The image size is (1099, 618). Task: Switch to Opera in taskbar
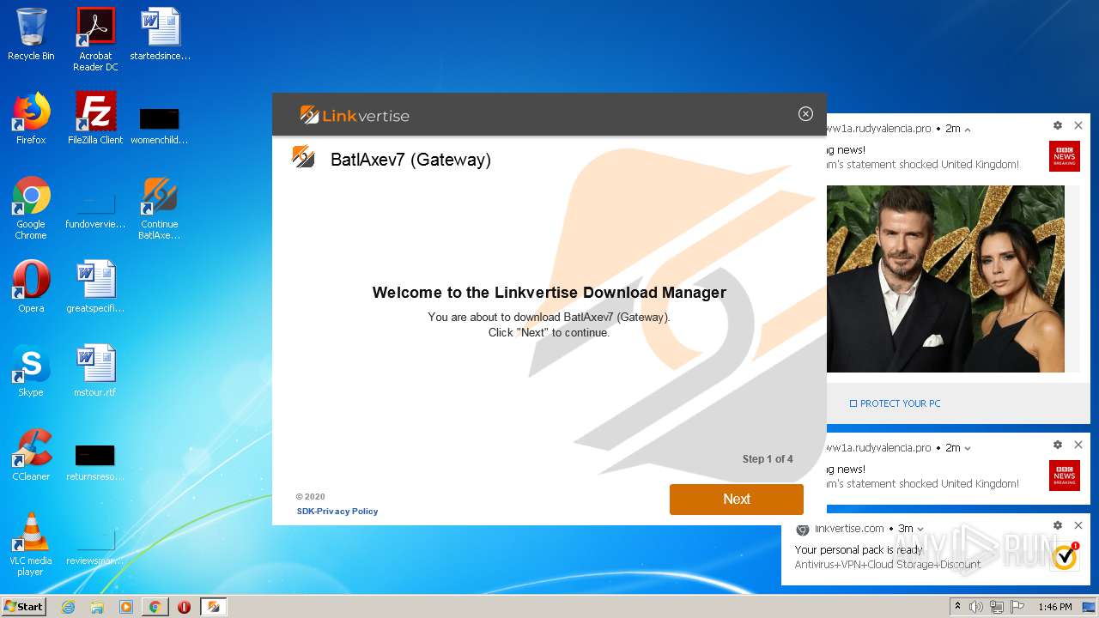184,607
